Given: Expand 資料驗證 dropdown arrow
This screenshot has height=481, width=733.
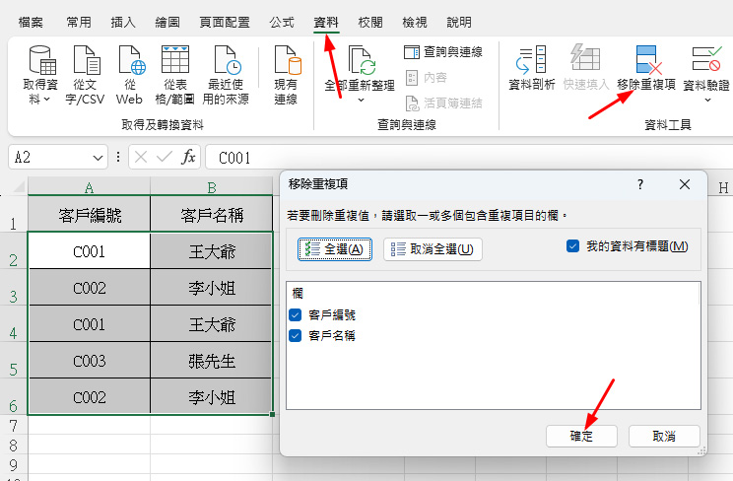Looking at the screenshot, I should (x=707, y=101).
